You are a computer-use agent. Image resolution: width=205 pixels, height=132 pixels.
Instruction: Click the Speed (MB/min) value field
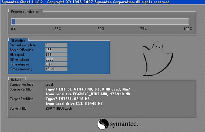[x=56, y=50]
